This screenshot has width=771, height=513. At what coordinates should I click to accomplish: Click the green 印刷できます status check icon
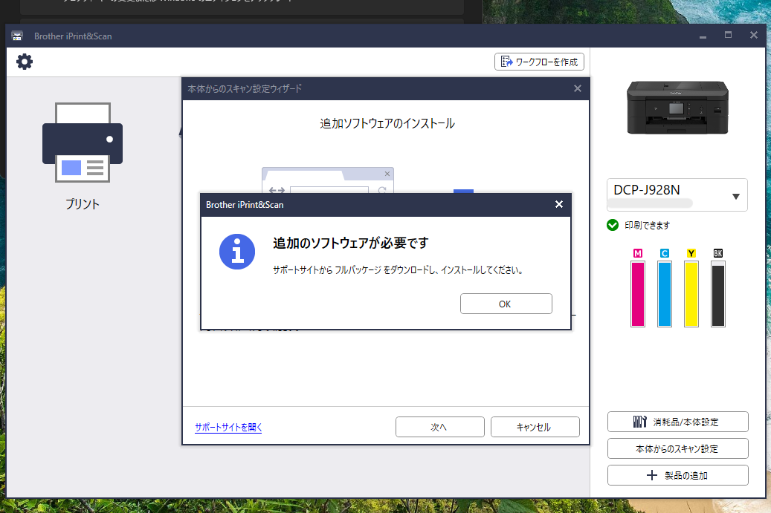[613, 226]
